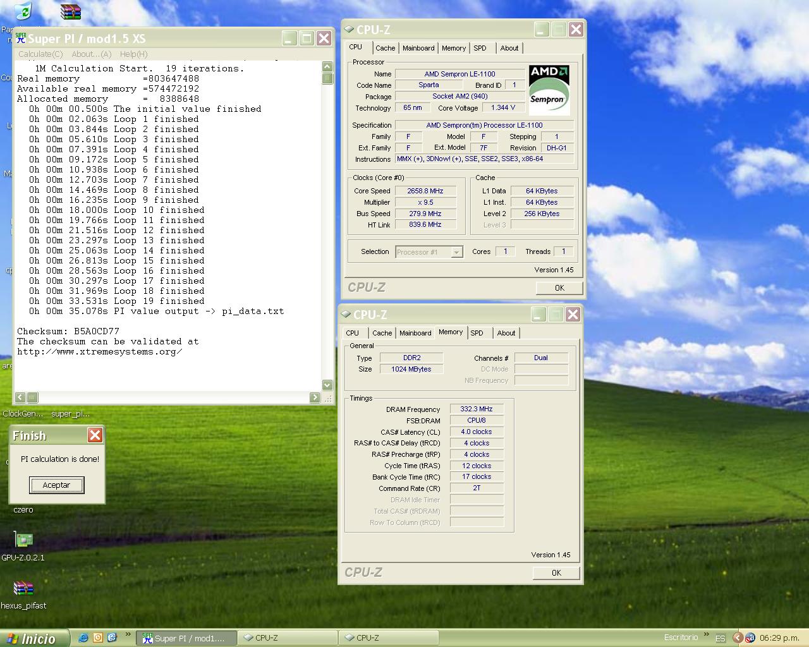Switch to second CPU-Z taskbar button
The width and height of the screenshot is (809, 647).
[x=389, y=638]
